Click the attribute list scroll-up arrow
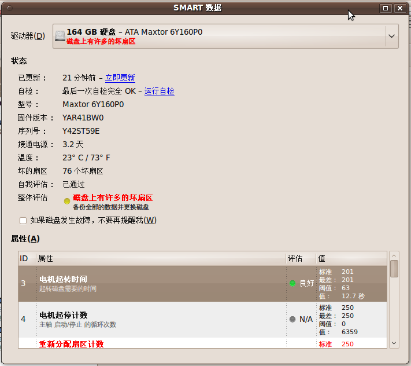411x366 pixels. 394,255
